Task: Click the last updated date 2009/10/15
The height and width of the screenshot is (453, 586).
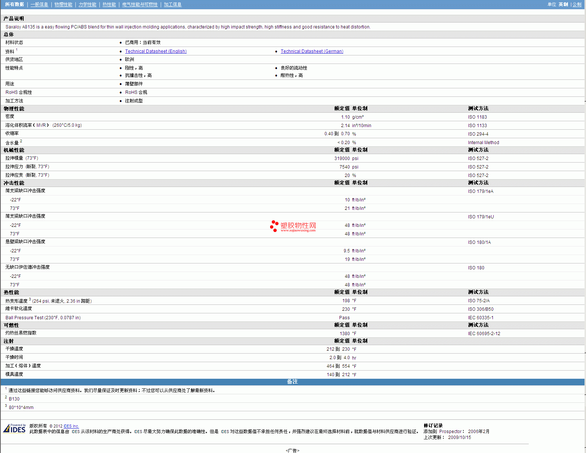Action: pos(459,437)
